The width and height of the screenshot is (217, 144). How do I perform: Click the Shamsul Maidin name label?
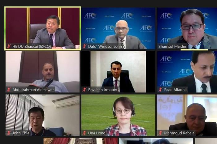(172, 46)
